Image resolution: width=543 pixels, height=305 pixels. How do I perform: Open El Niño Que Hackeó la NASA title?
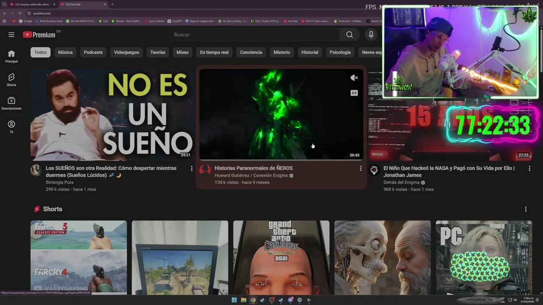(x=449, y=172)
